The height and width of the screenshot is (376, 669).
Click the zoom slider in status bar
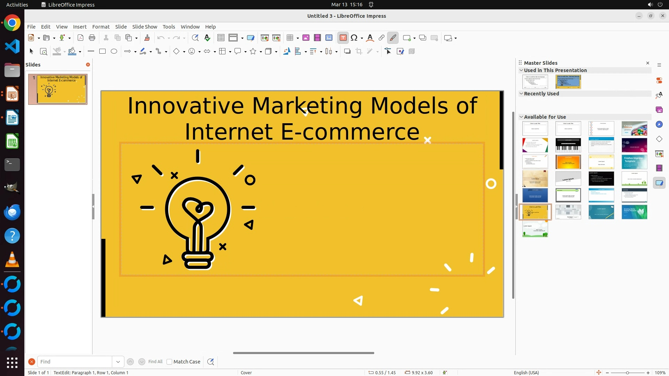tap(627, 373)
